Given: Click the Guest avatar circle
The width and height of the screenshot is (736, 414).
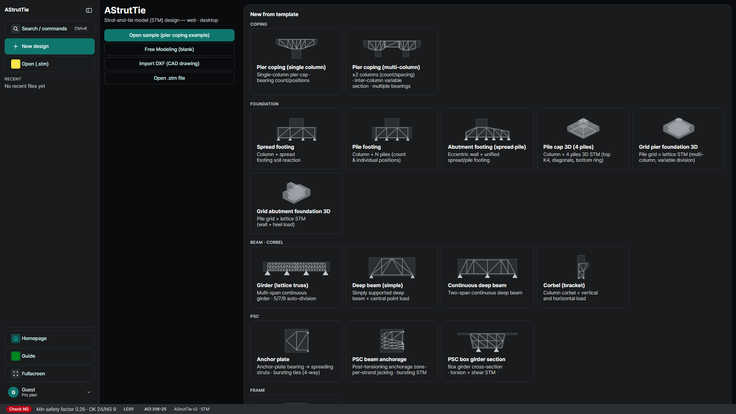Looking at the screenshot, I should pos(13,392).
